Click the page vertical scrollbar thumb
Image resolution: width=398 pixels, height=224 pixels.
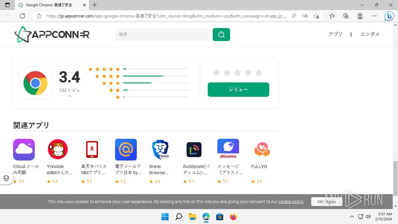tap(396, 178)
